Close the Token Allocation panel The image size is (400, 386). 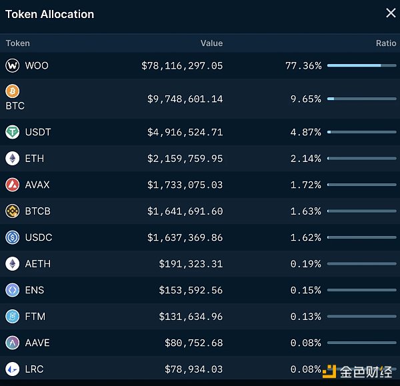click(x=391, y=13)
